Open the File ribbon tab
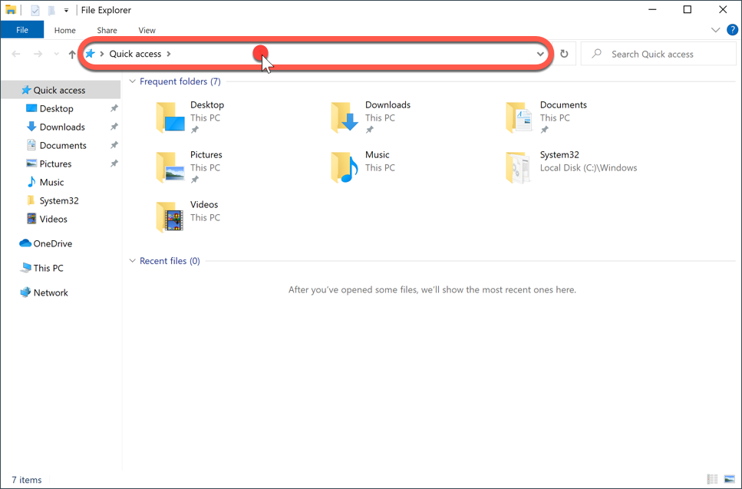Image resolution: width=742 pixels, height=489 pixels. (x=22, y=30)
